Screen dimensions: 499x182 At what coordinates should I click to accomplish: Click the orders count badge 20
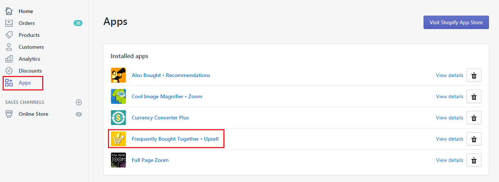click(78, 23)
